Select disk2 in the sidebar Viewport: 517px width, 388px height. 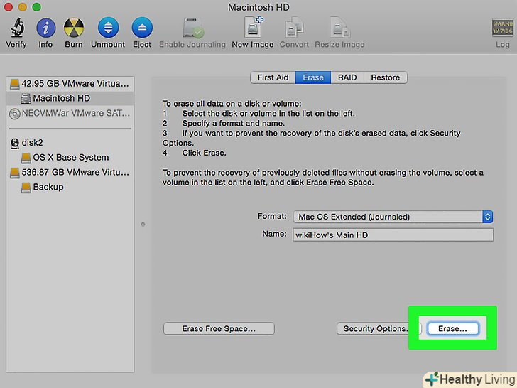(x=70, y=143)
